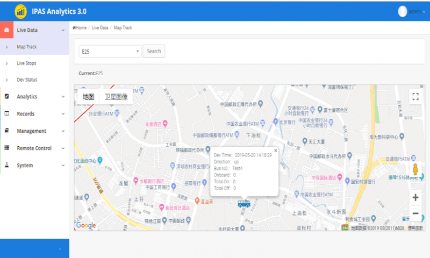Switch map to satellite imagery view
Screen dimensions: 430x258
tap(116, 97)
